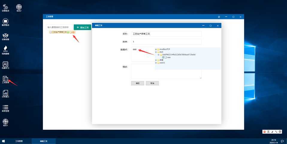Collapse the test tree node
The image size is (287, 144).
(x=156, y=52)
